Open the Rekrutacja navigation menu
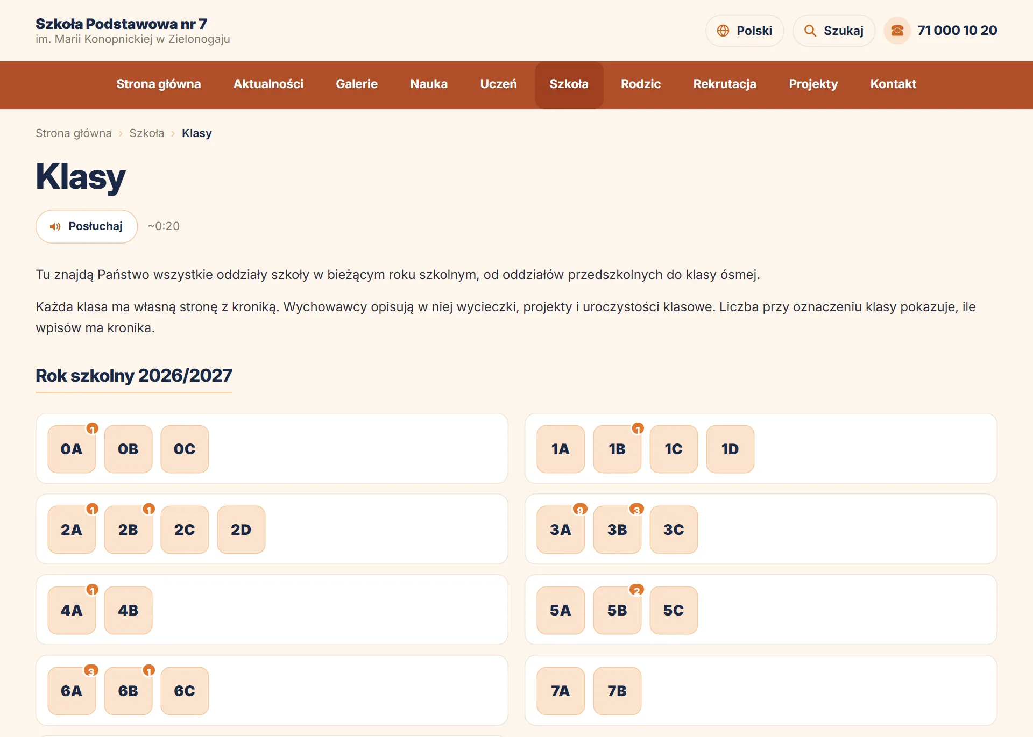Screen dimensions: 1033x737 click(724, 84)
